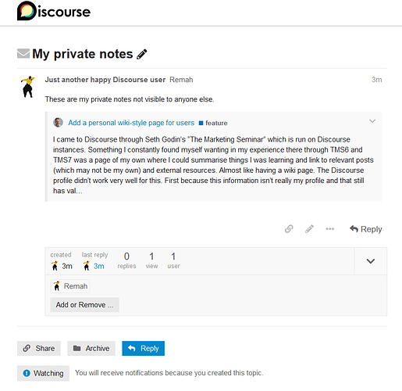Copy post link via chain icon
The width and height of the screenshot is (402, 391).
click(289, 229)
